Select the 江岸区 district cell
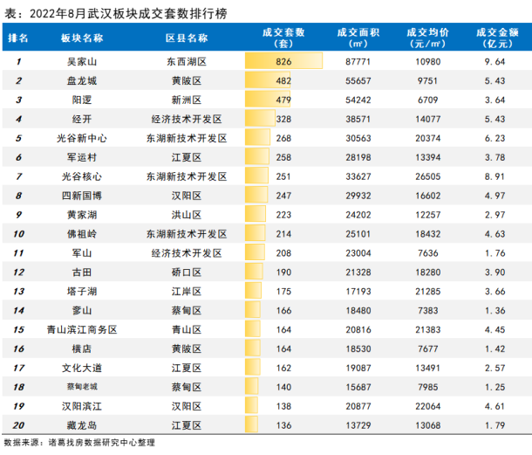Image resolution: width=532 pixels, height=455 pixels. click(187, 291)
